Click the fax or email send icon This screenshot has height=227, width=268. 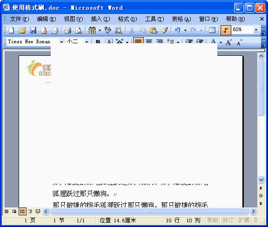point(54,30)
